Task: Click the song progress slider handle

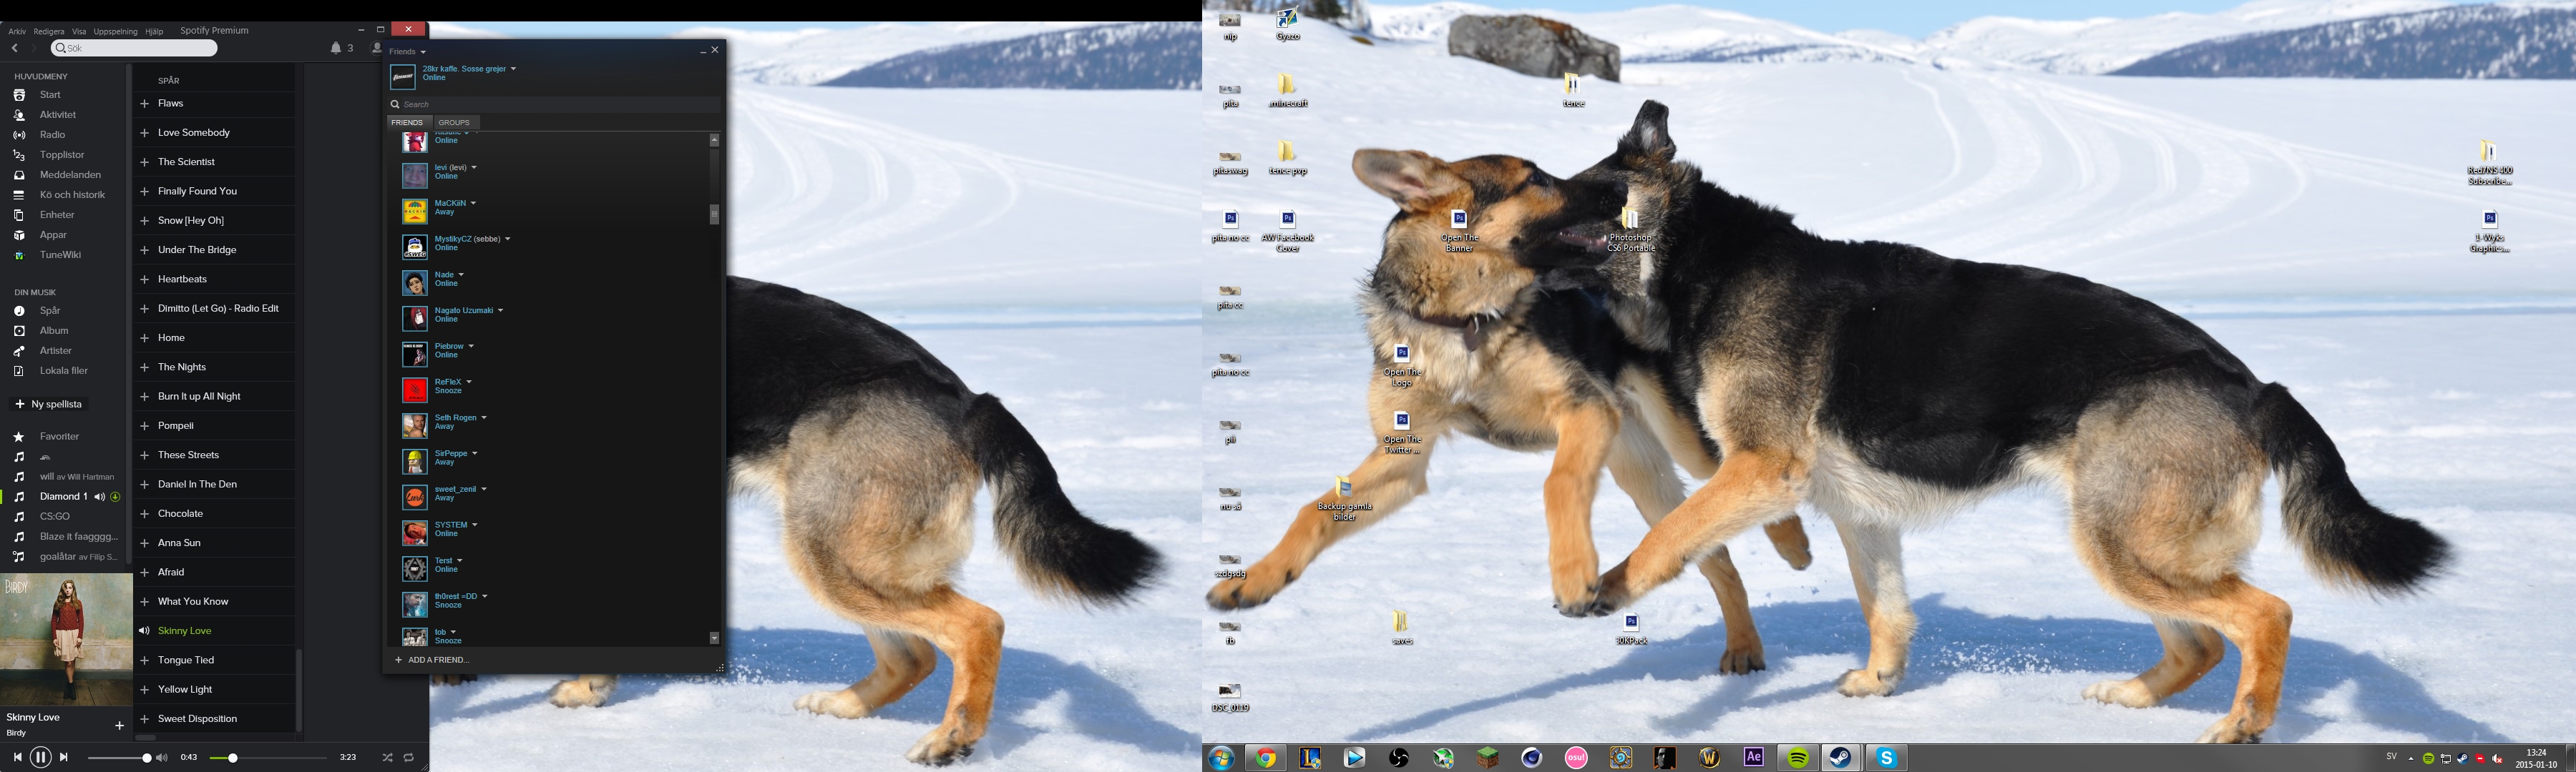Action: click(x=233, y=758)
